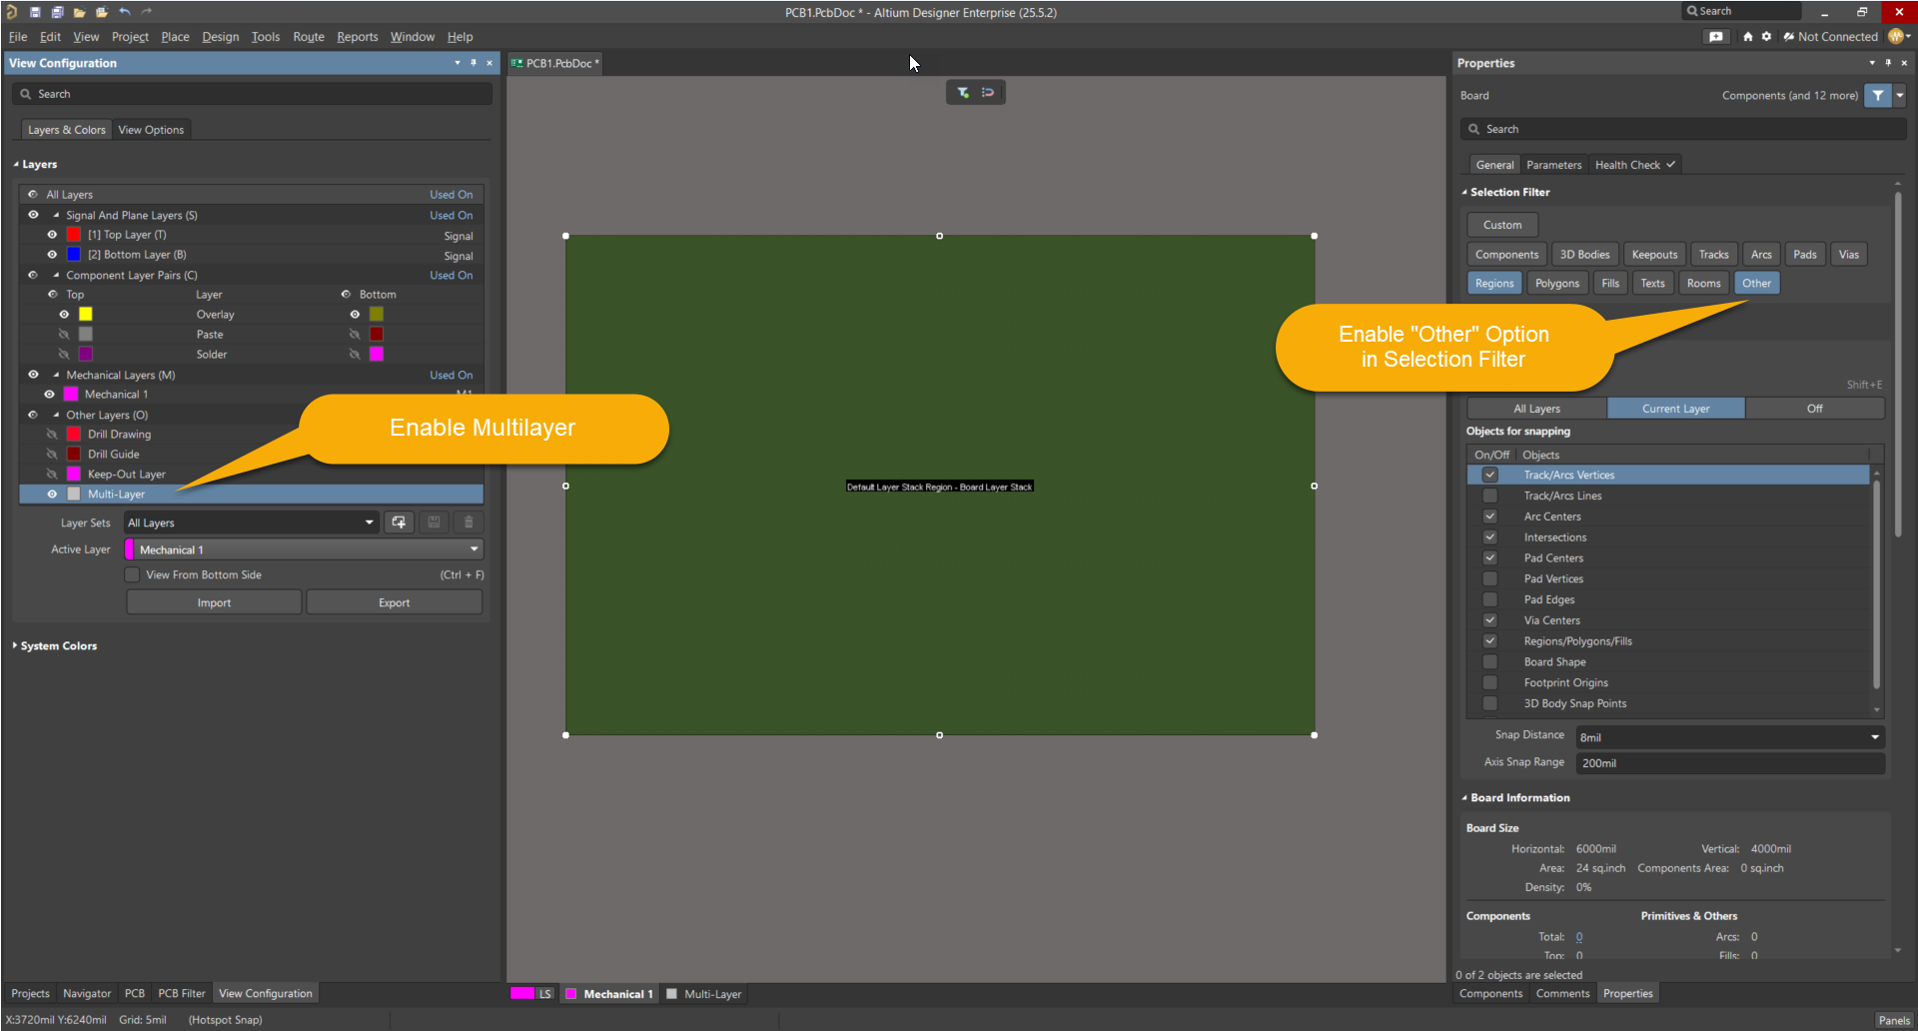Viewport: 1918px width, 1031px height.
Task: Click the selection filter icon on the active bar
Action: tap(963, 93)
